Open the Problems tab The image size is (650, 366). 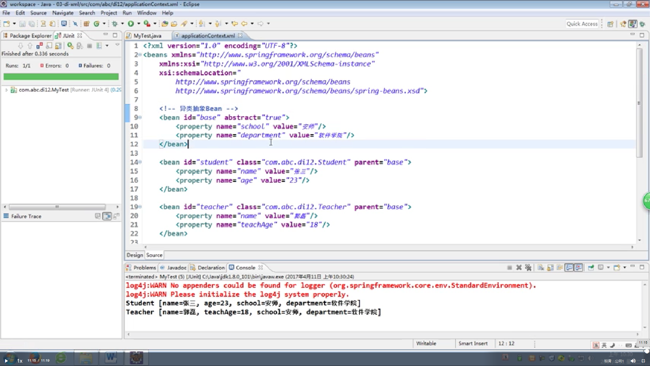coord(141,268)
